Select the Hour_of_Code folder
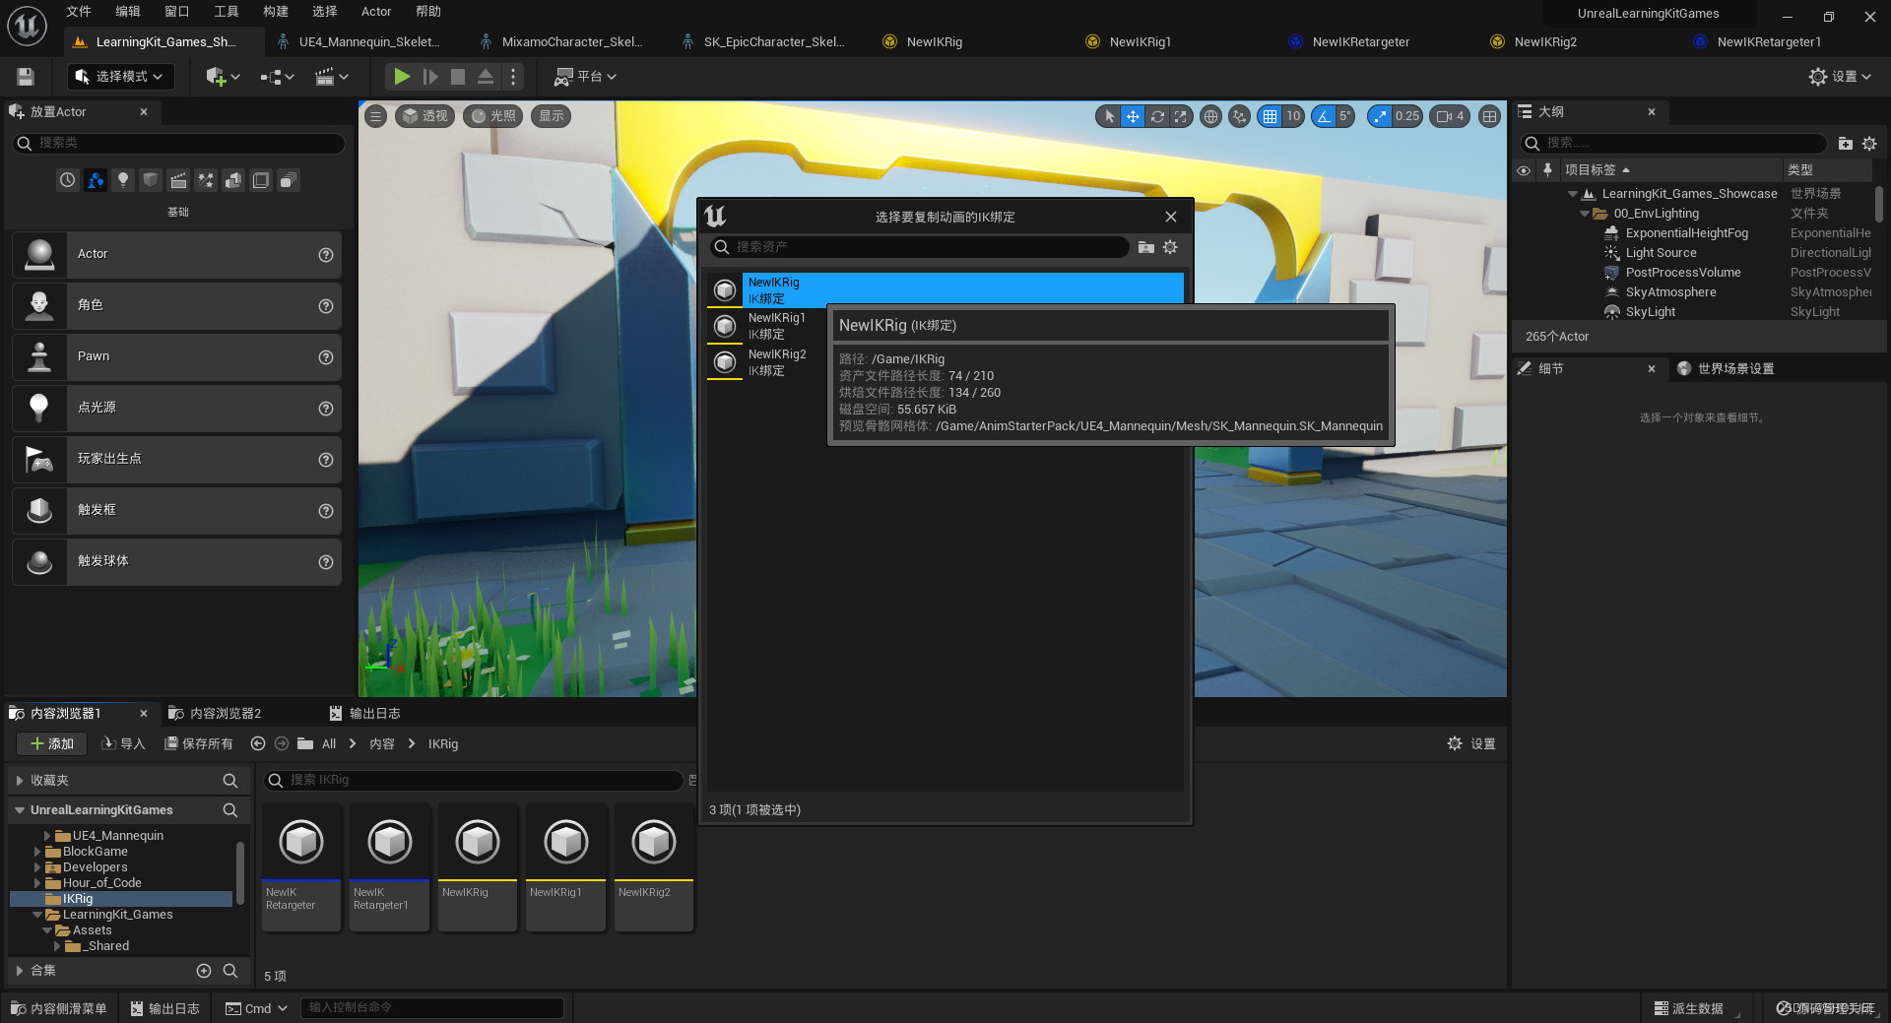Viewport: 1891px width, 1023px height. tap(101, 883)
